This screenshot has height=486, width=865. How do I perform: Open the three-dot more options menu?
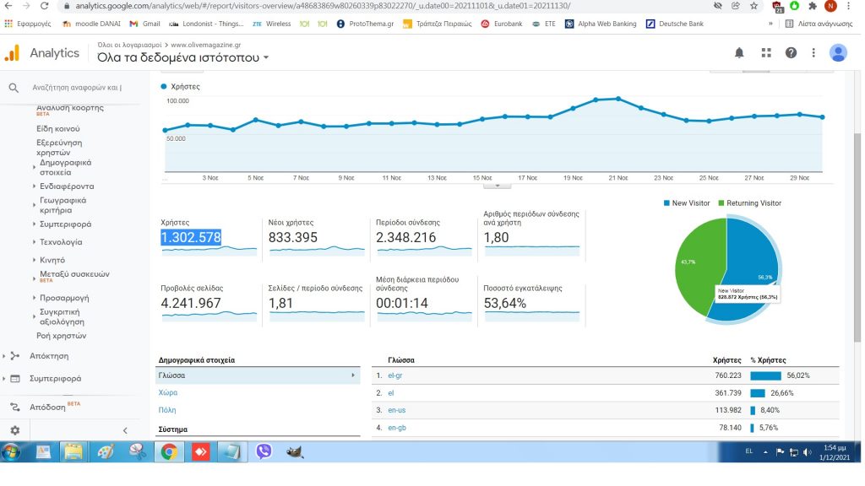coord(813,53)
